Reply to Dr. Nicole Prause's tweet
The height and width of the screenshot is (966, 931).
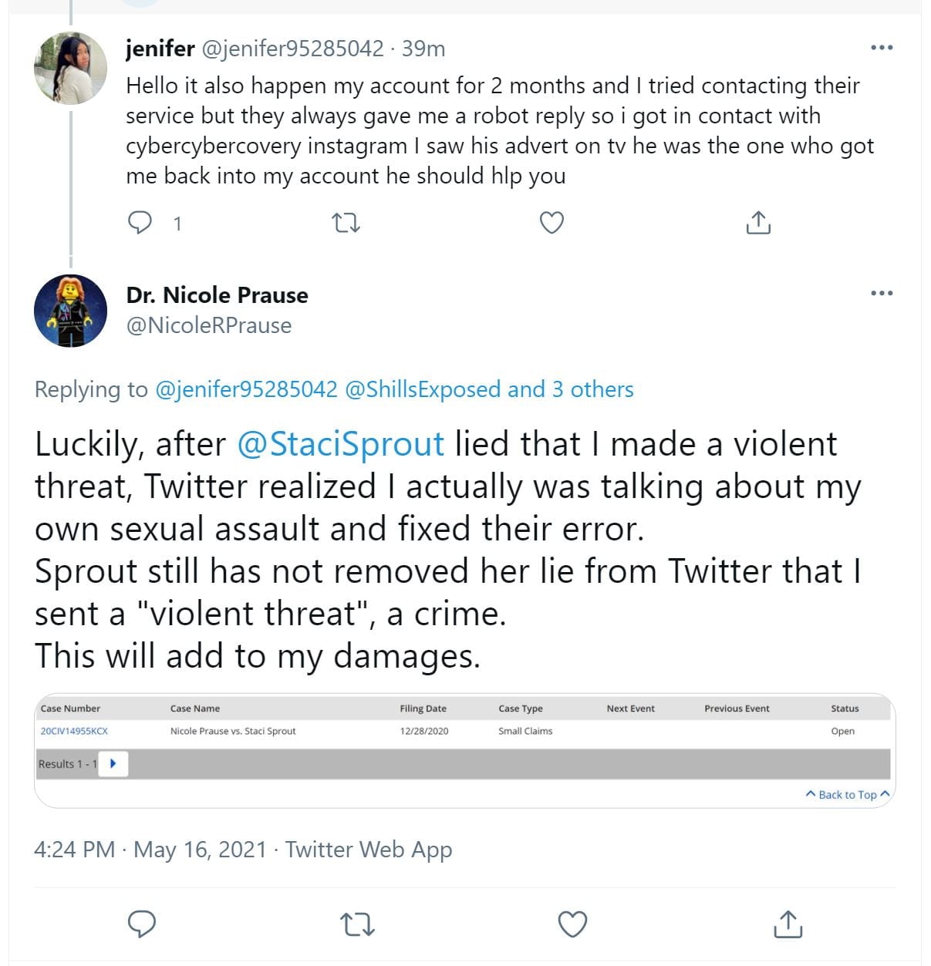point(141,924)
